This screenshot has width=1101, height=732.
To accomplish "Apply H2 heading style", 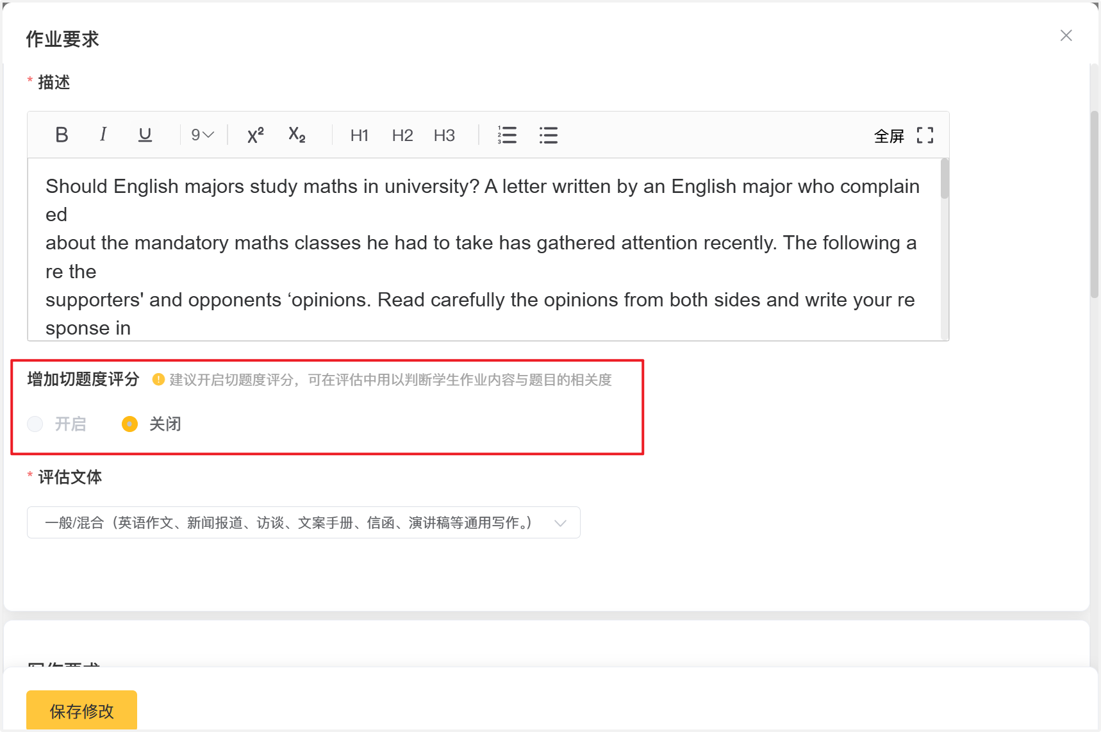I will tap(402, 135).
